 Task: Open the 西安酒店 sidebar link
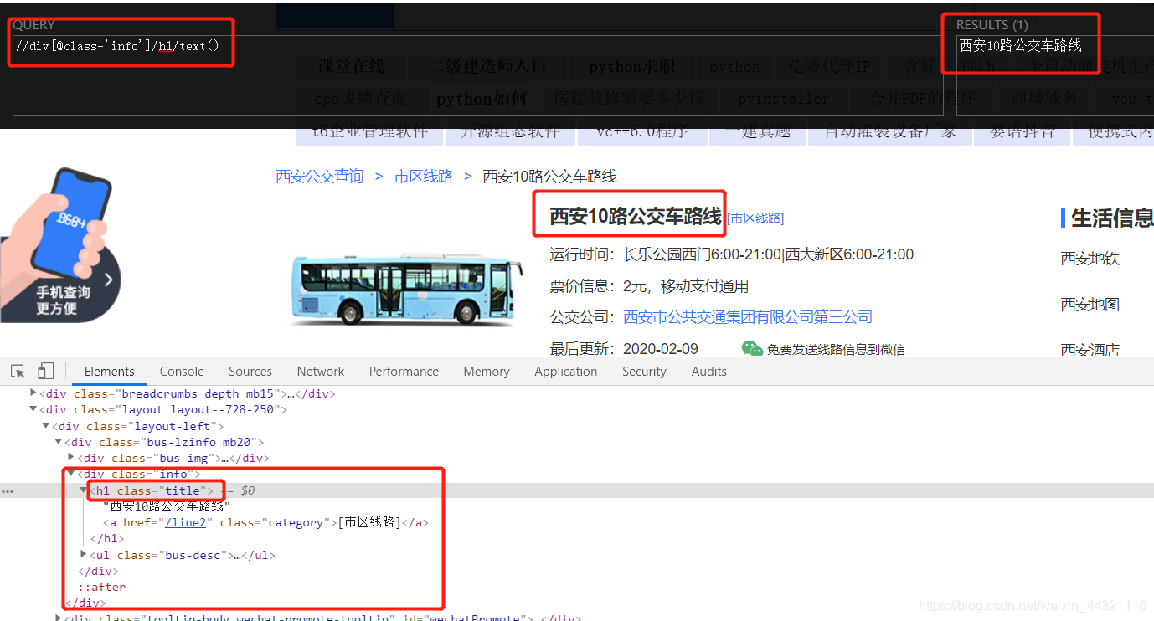pyautogui.click(x=1090, y=350)
